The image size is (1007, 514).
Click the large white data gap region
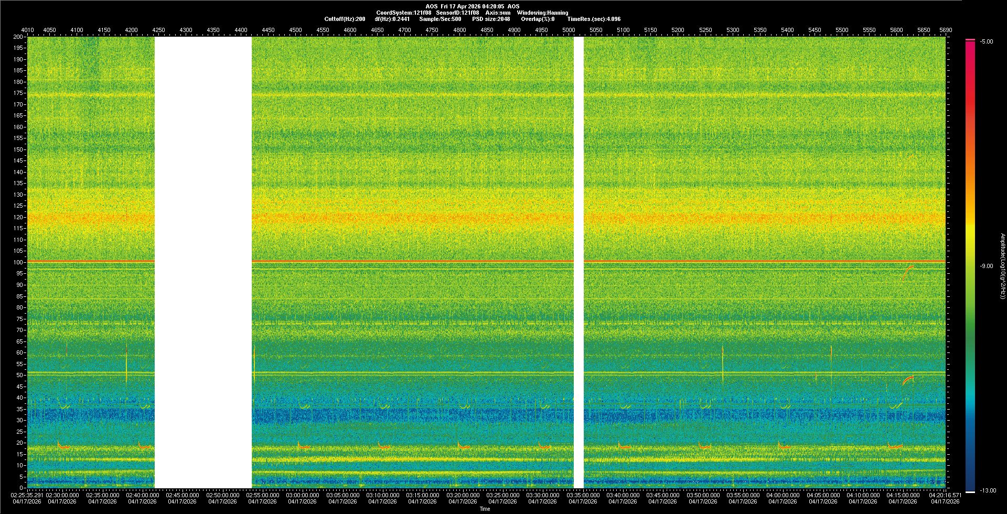[x=203, y=262]
